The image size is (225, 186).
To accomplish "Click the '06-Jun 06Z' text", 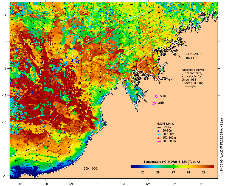I will coord(189,80).
